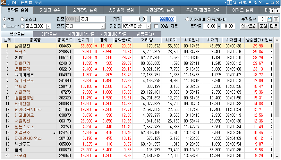The width and height of the screenshot is (281, 160).
Task: Switch to 우선주/괴리율 상위 tab
Action: [x=203, y=10]
